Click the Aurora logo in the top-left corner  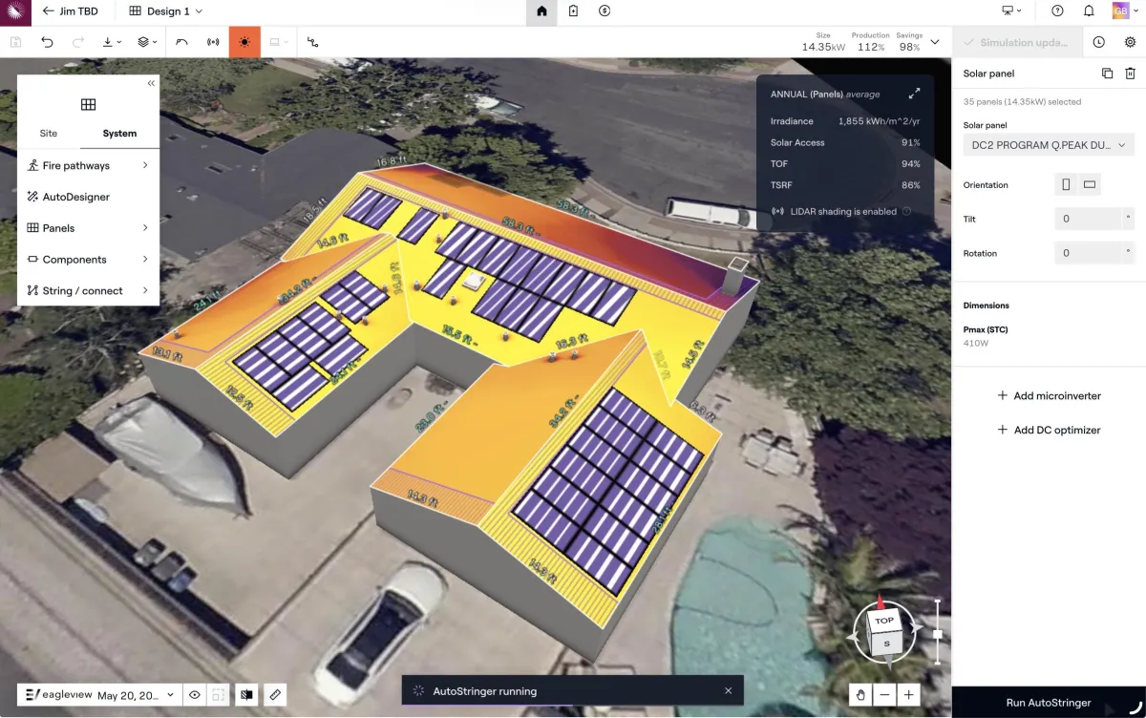point(15,11)
